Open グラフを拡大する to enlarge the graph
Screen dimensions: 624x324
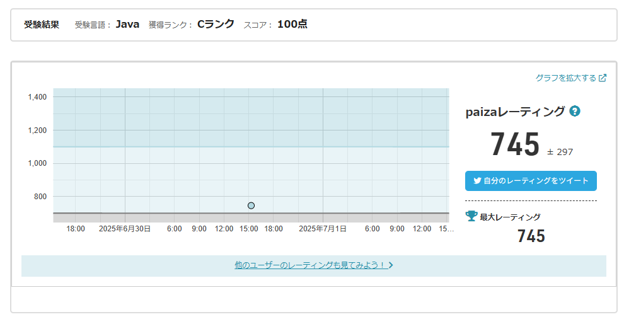point(565,78)
